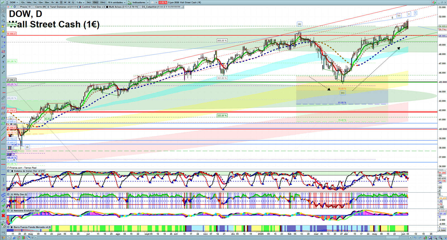The image size is (447, 240).
Task: Toggle the 10kU units button
Action: click(x=95, y=3)
